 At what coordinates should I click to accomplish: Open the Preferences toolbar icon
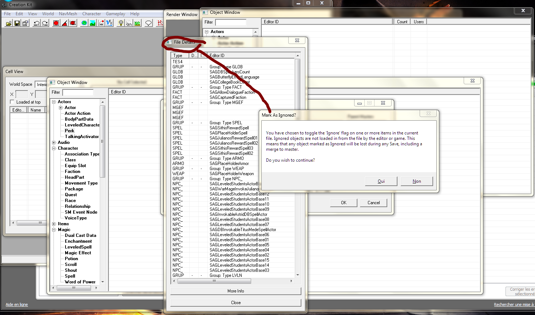tap(25, 23)
